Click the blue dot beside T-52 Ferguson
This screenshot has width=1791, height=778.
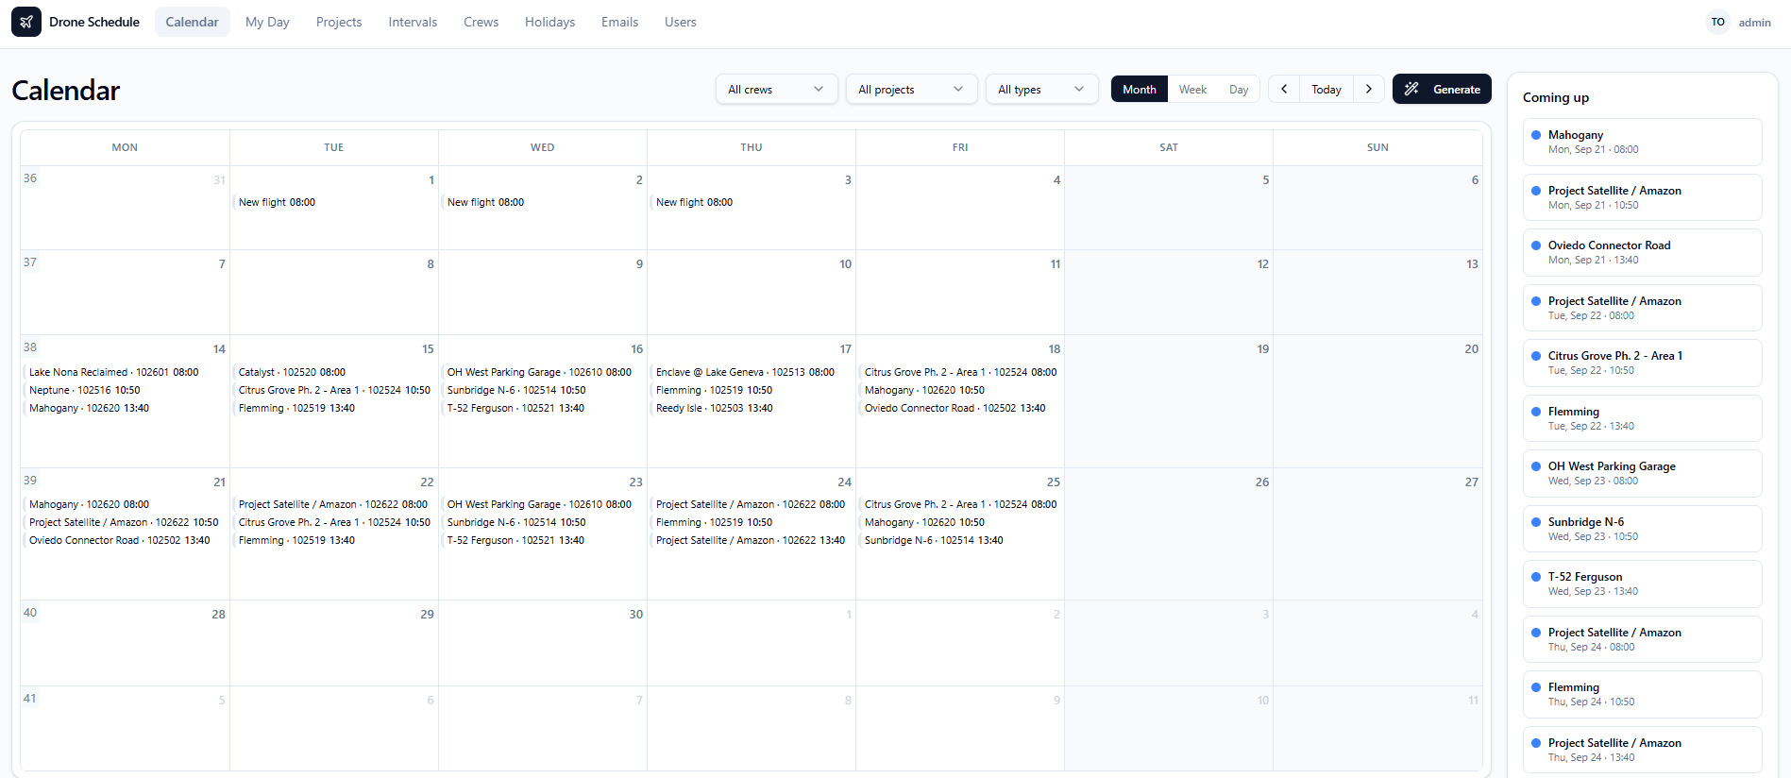(1536, 577)
